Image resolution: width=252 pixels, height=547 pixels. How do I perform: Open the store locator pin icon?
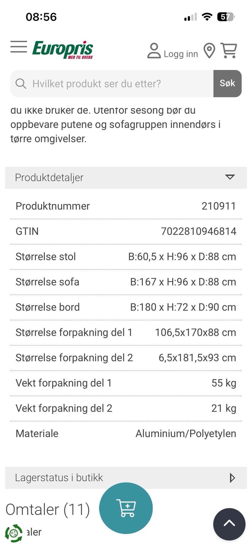click(209, 50)
